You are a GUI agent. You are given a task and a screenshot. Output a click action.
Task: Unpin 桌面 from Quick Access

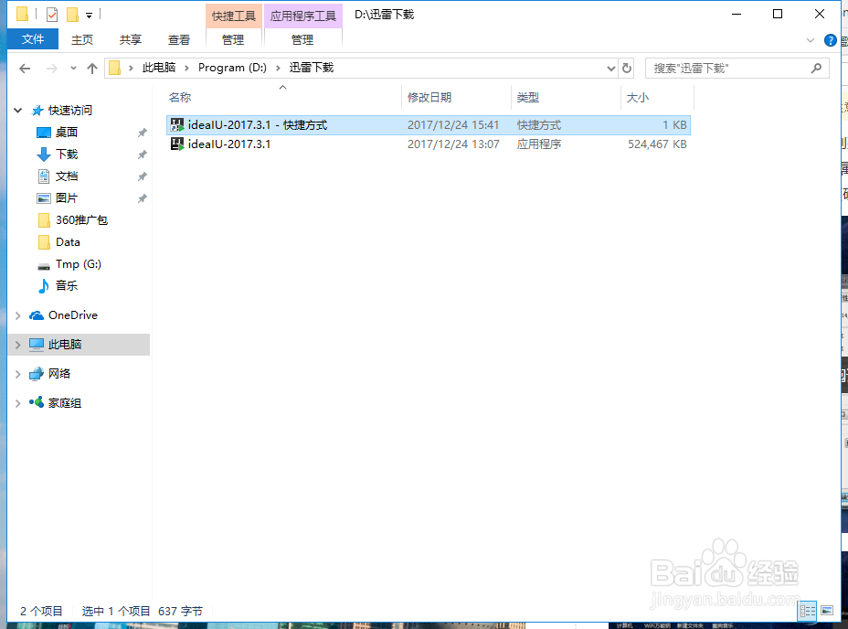pyautogui.click(x=142, y=132)
